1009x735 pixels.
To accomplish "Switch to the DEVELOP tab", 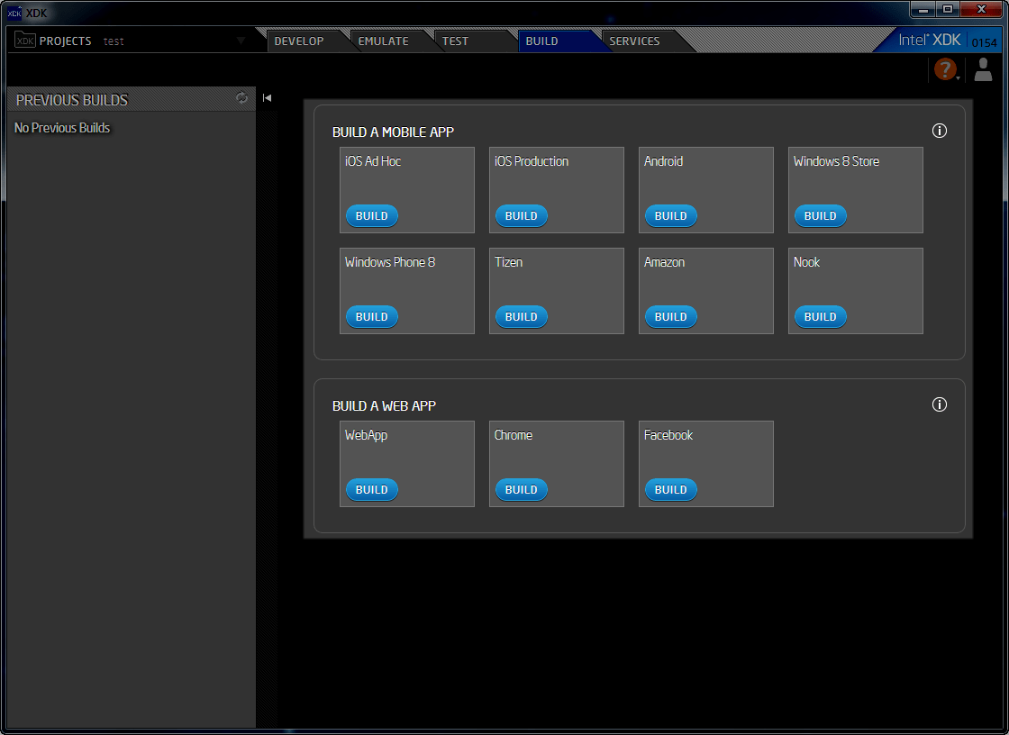I will click(x=299, y=41).
